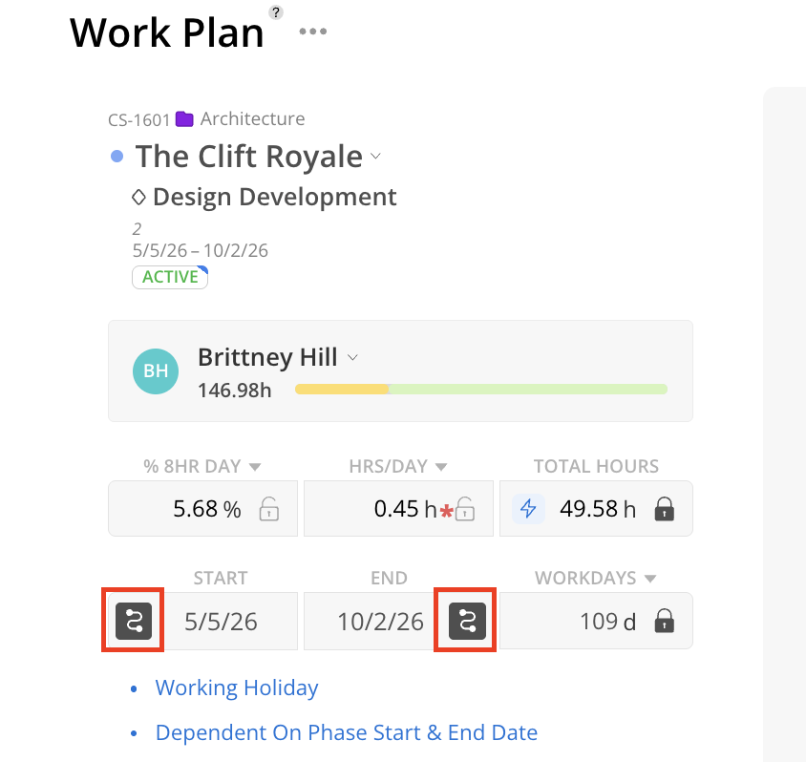Toggle the lock on the Workdays field
Viewport: 806px width, 762px height.
coord(665,623)
